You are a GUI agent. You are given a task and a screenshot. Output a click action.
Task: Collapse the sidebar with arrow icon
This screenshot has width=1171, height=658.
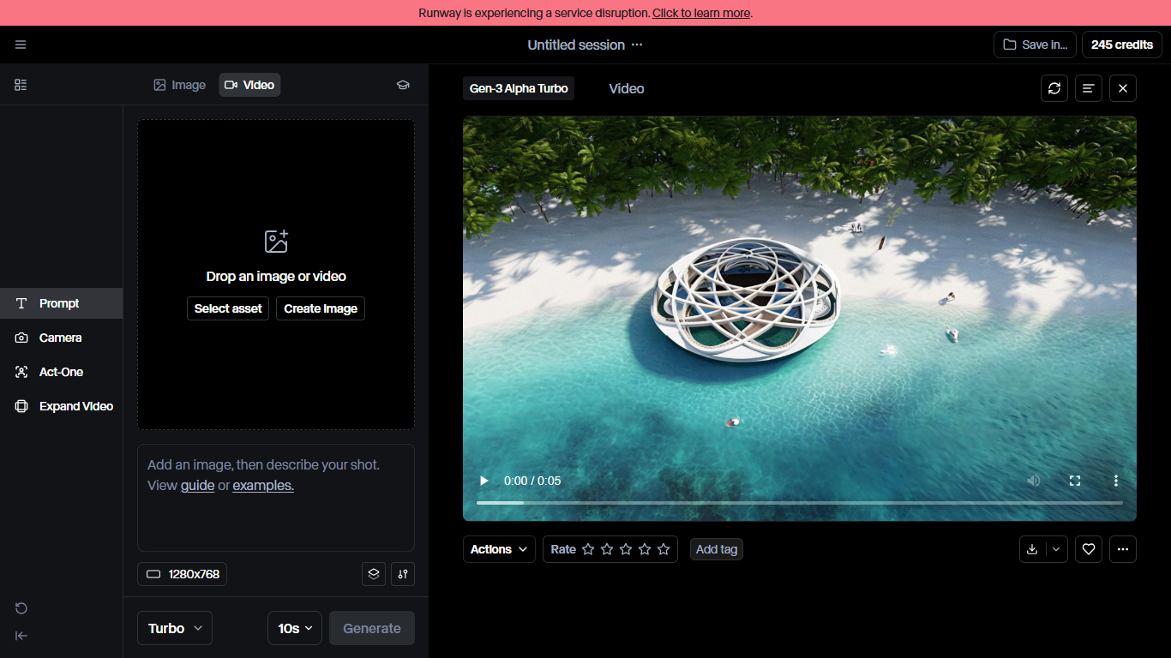tap(21, 636)
